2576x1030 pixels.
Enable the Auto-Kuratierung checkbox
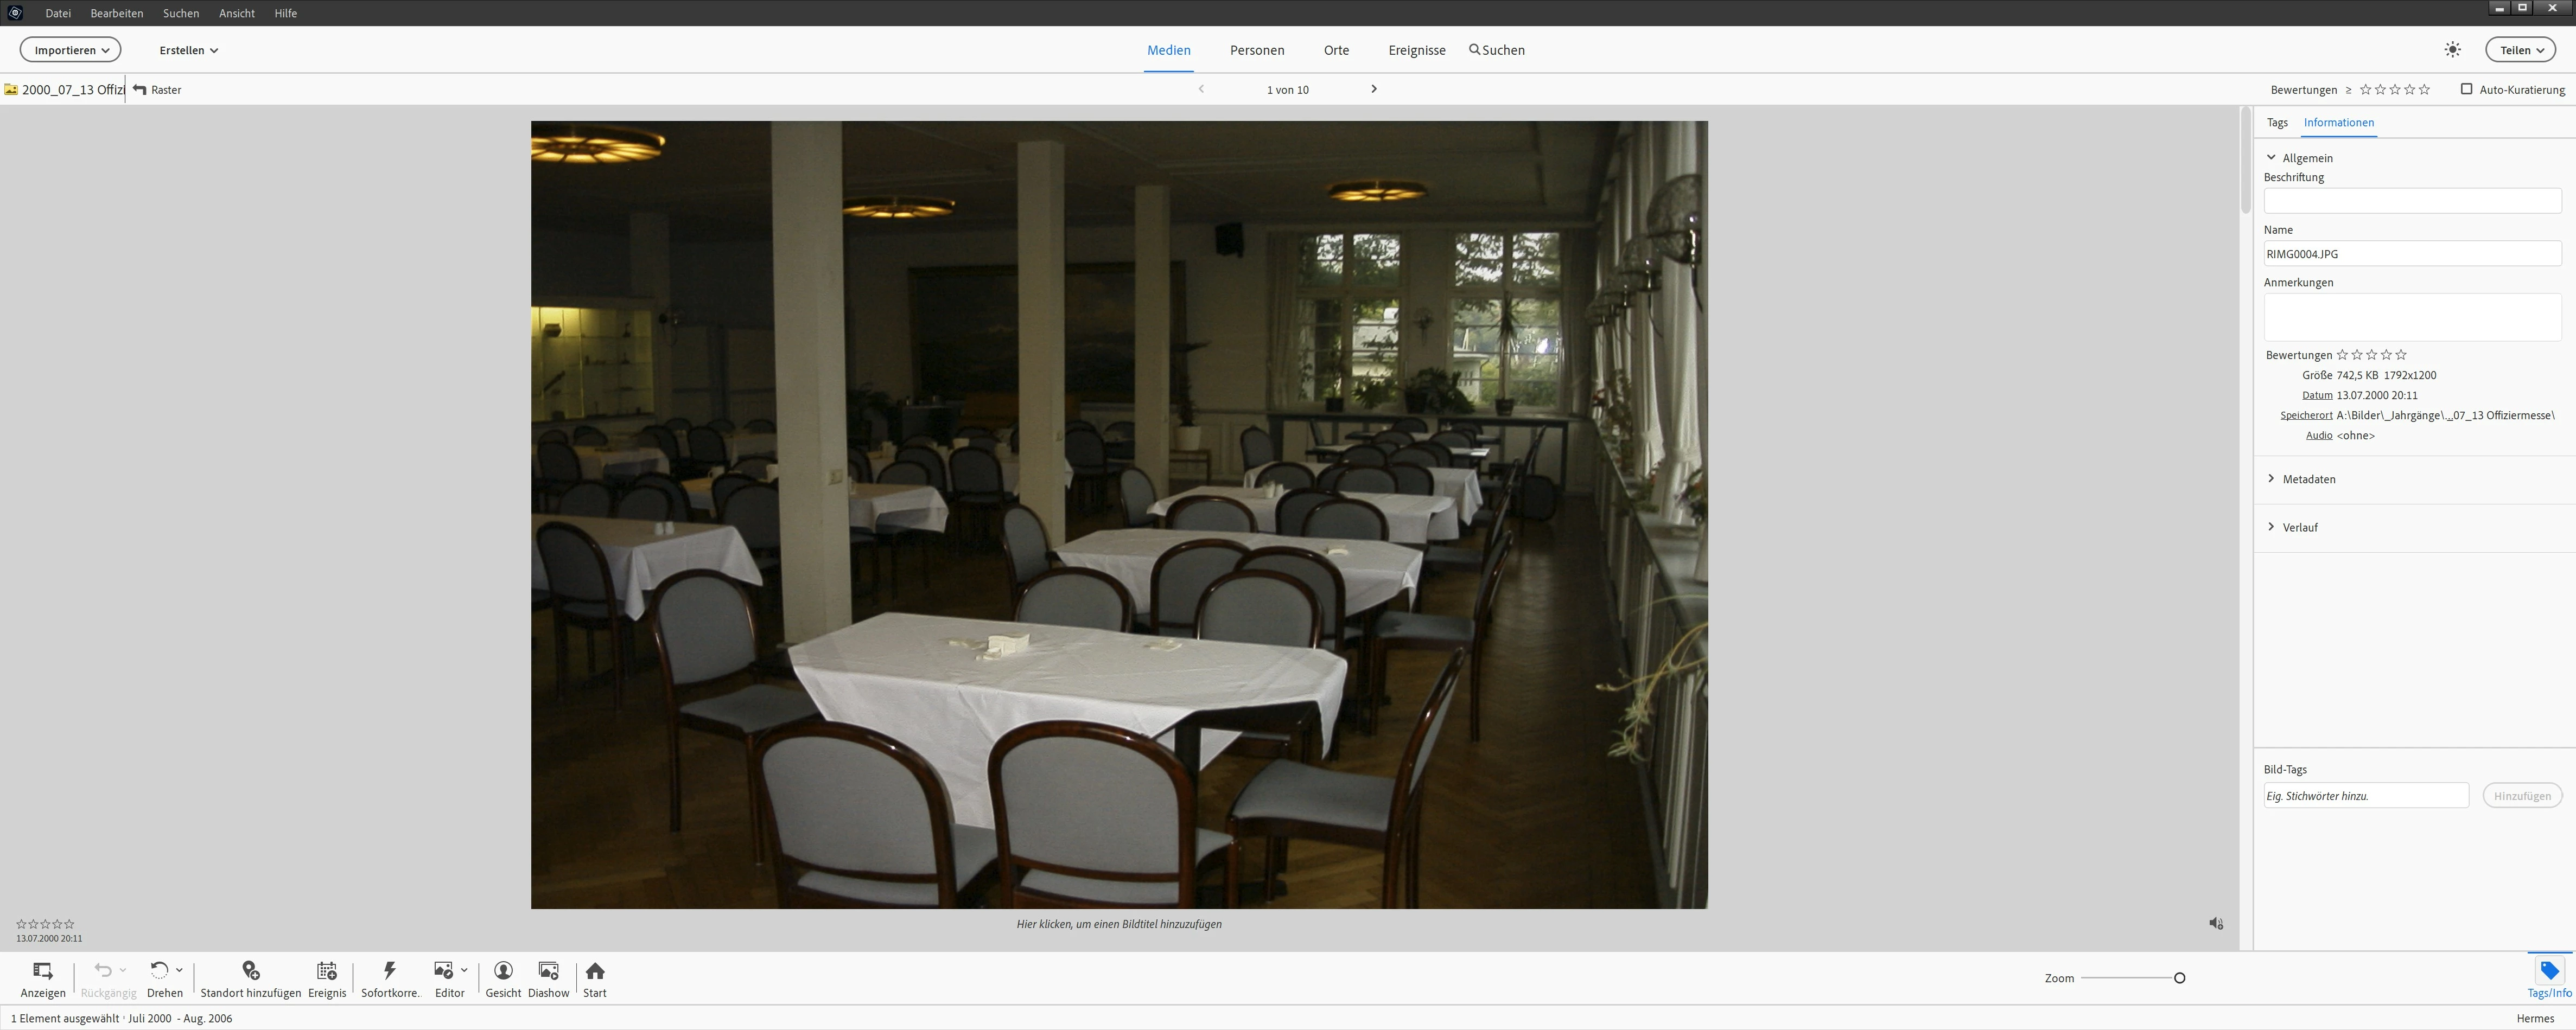tap(2466, 89)
